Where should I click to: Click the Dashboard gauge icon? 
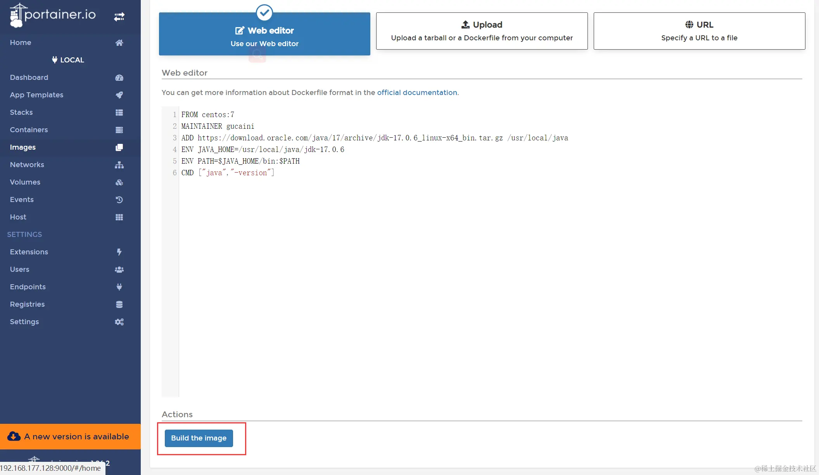(x=119, y=78)
